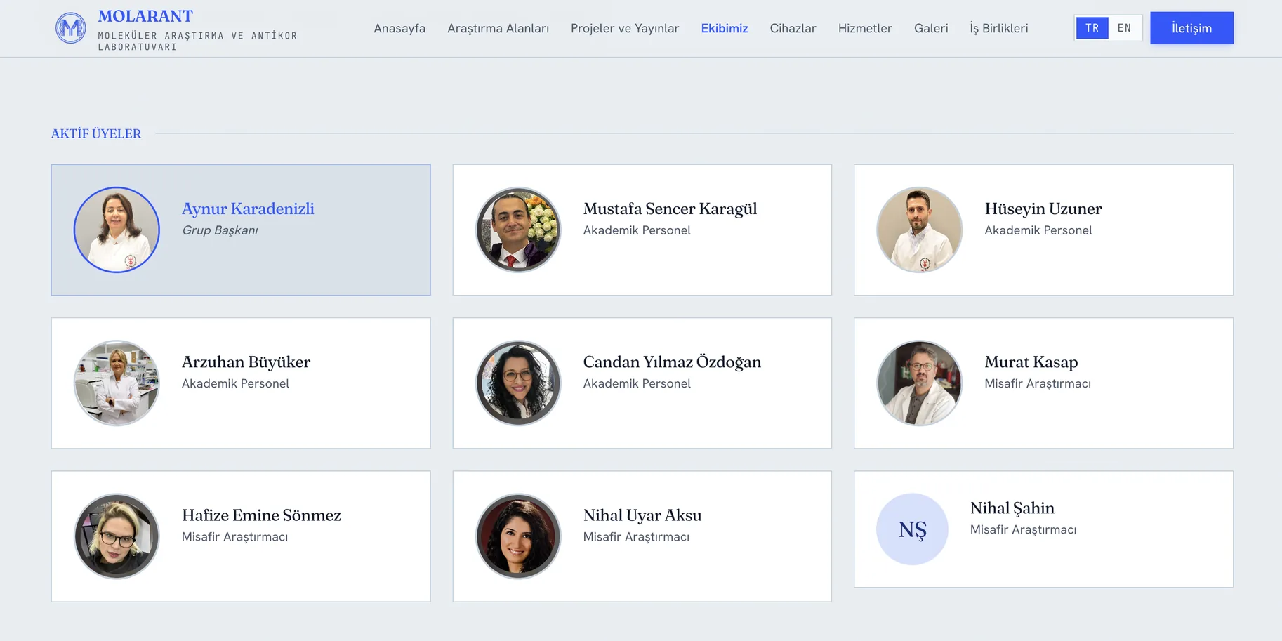
Task: Visit the Galeri page
Action: (x=931, y=28)
